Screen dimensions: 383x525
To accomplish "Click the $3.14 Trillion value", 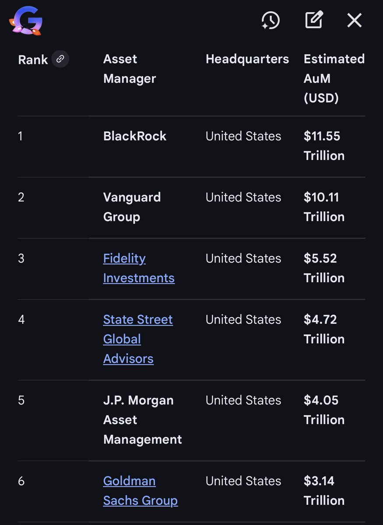I will (324, 490).
